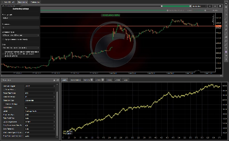229x141 pixels.
Task: Switch to the Optimization tab
Action: (x=35, y=2)
